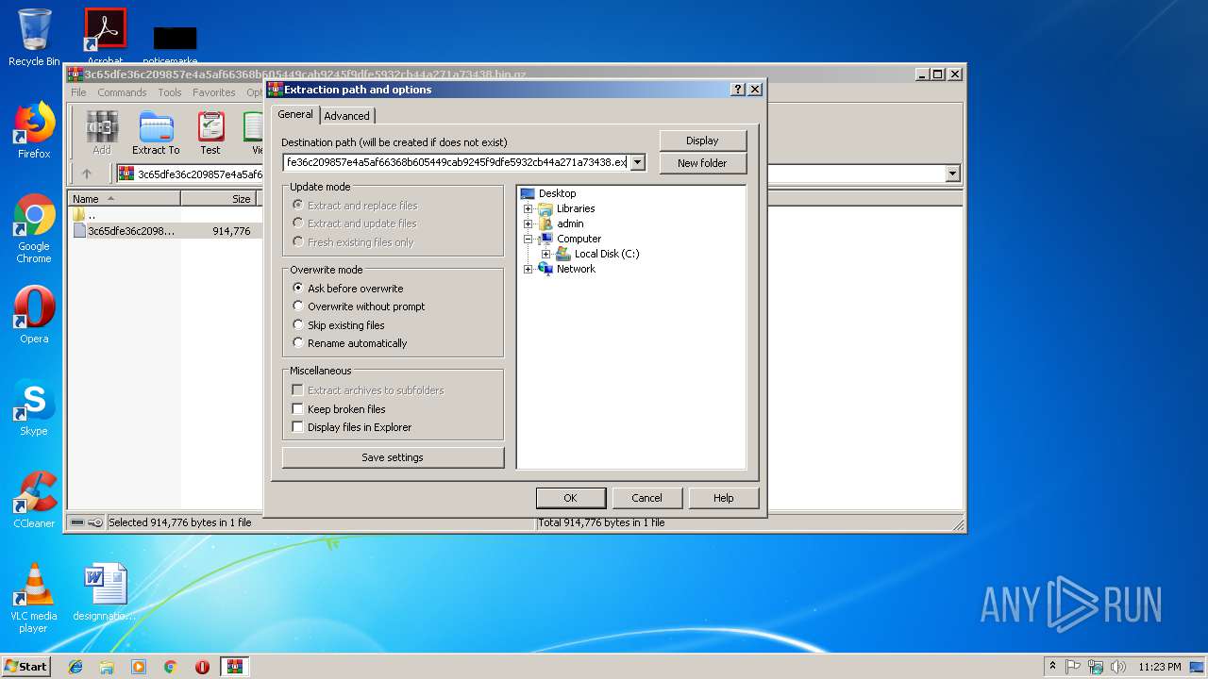The image size is (1208, 679).
Task: Click the Cancel button
Action: (646, 498)
